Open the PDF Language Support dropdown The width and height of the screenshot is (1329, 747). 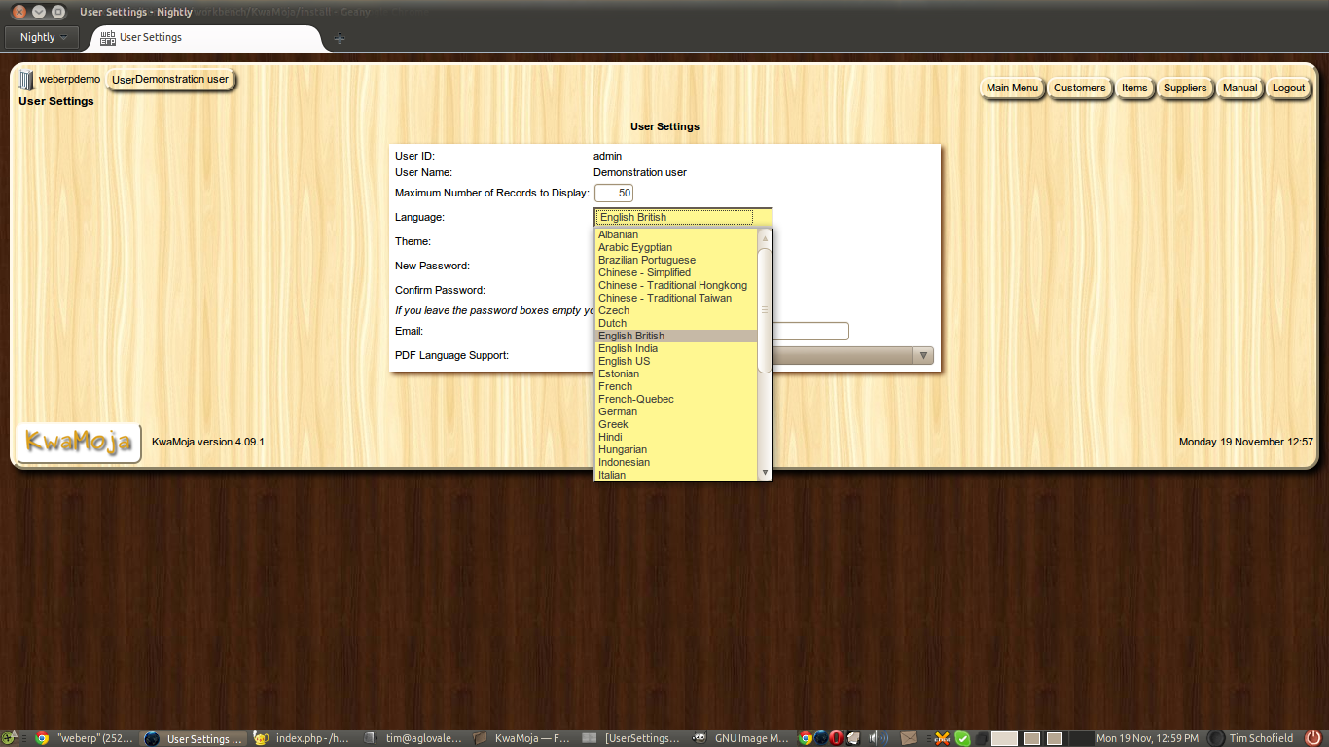(x=921, y=355)
